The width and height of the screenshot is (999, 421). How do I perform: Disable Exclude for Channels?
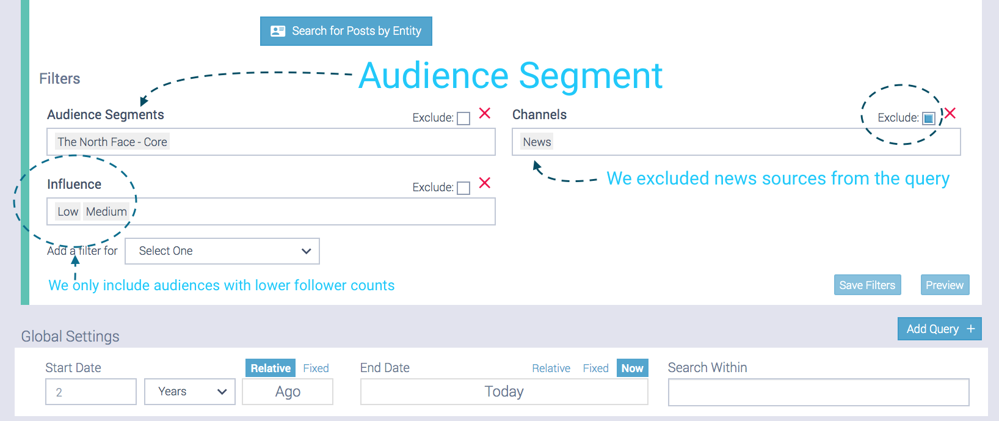point(928,118)
